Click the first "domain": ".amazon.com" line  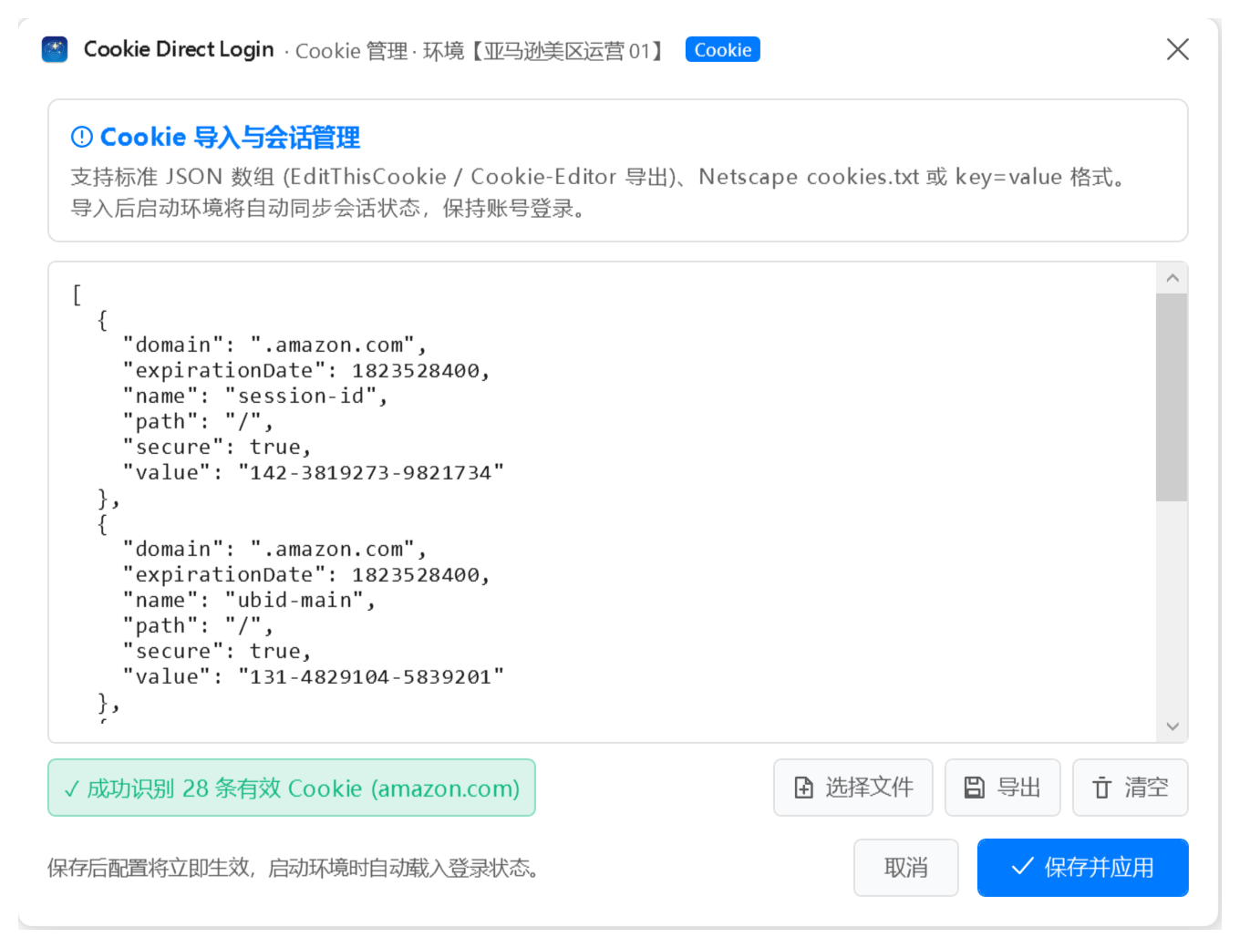(x=274, y=345)
